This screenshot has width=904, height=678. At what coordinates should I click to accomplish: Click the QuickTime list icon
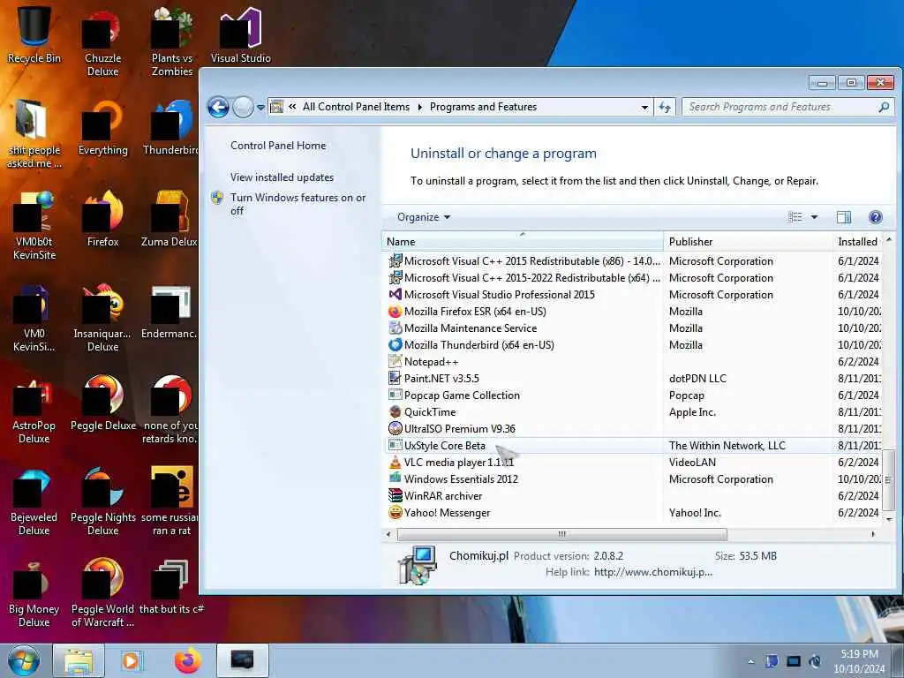395,412
